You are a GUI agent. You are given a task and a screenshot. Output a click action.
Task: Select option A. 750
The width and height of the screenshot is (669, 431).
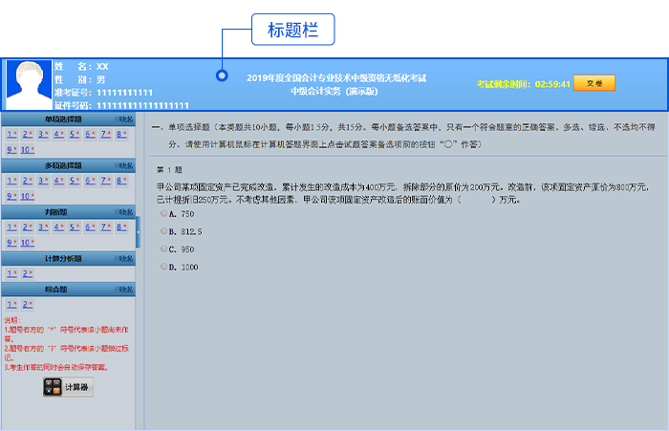coord(163,214)
